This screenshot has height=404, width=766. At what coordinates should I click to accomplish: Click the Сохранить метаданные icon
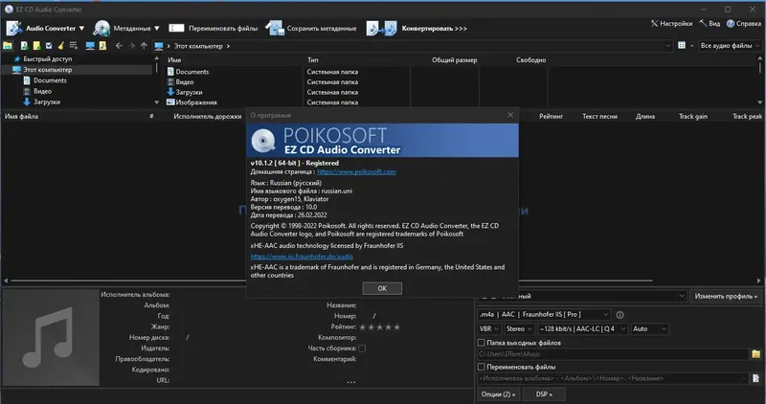(275, 29)
